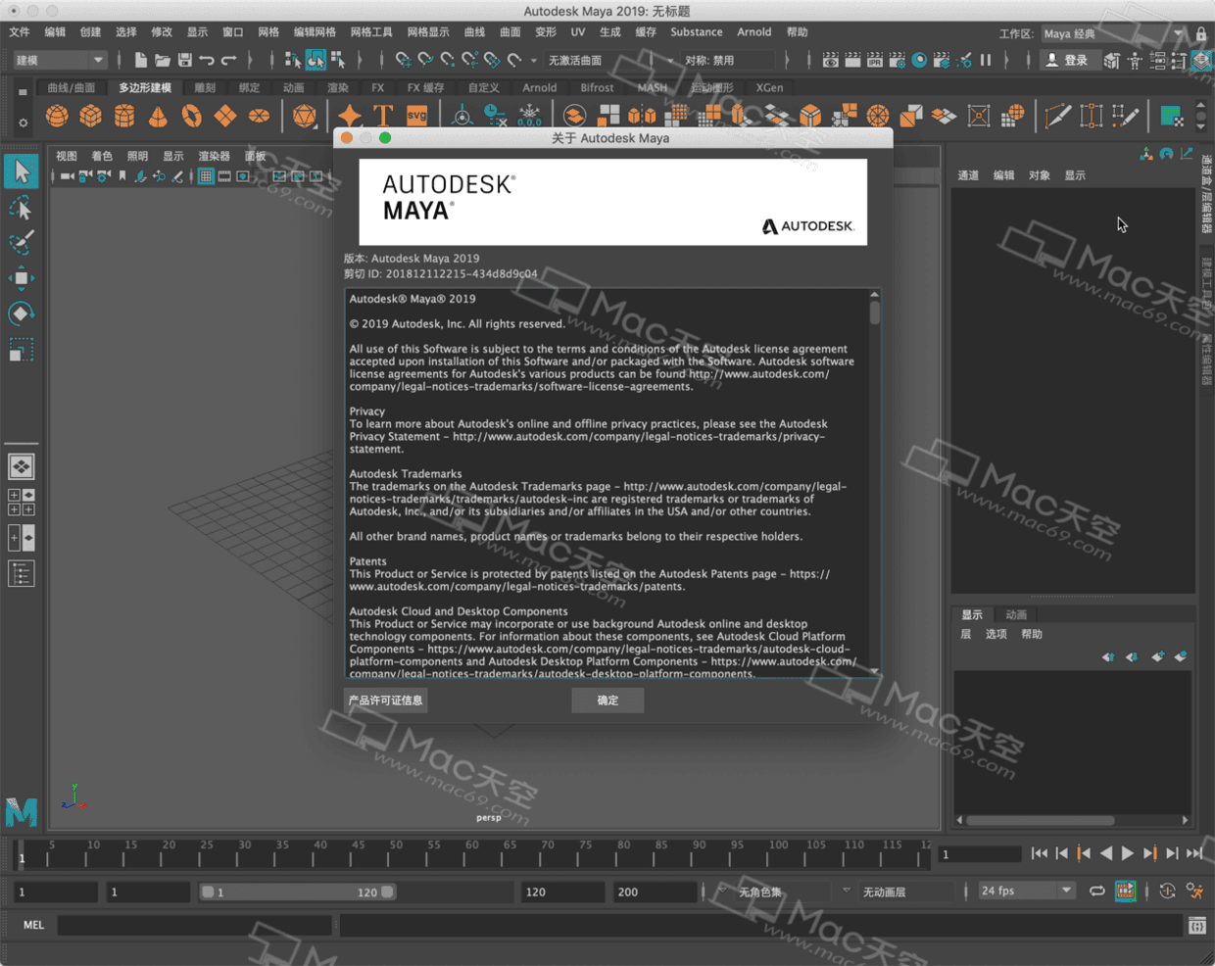Image resolution: width=1215 pixels, height=966 pixels.
Task: Click the Redo arrow icon
Action: (x=229, y=61)
